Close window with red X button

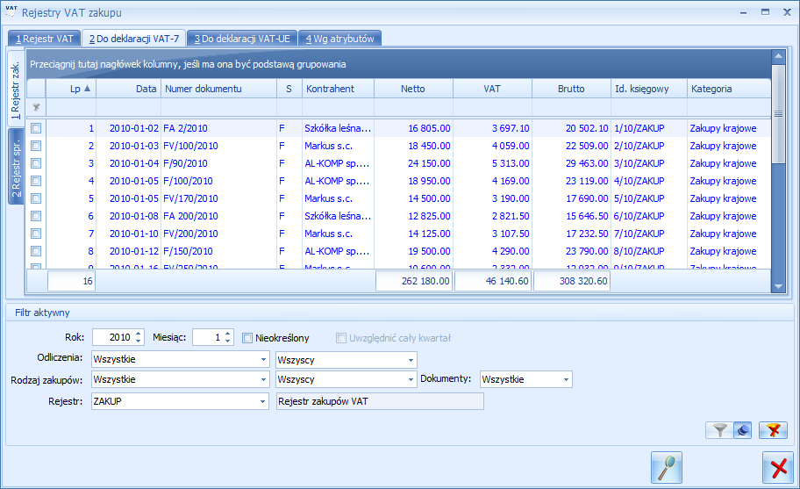coord(778,468)
